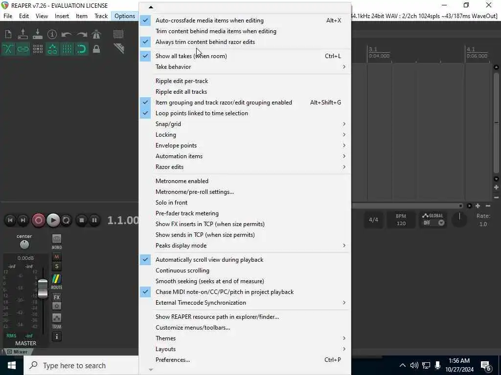
Task: Expand the Themes submenu
Action: point(245,338)
